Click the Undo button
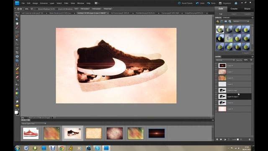 pyautogui.click(x=200, y=3)
